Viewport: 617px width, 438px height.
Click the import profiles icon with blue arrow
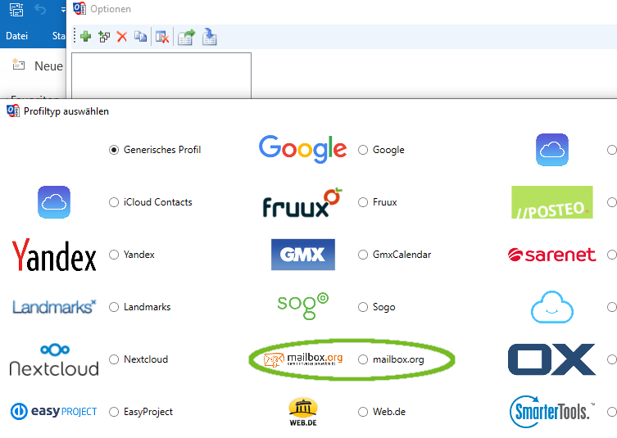[x=209, y=37]
